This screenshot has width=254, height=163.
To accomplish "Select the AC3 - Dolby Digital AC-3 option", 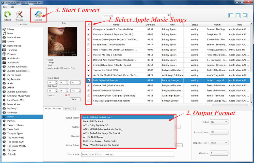I will 128,125.
